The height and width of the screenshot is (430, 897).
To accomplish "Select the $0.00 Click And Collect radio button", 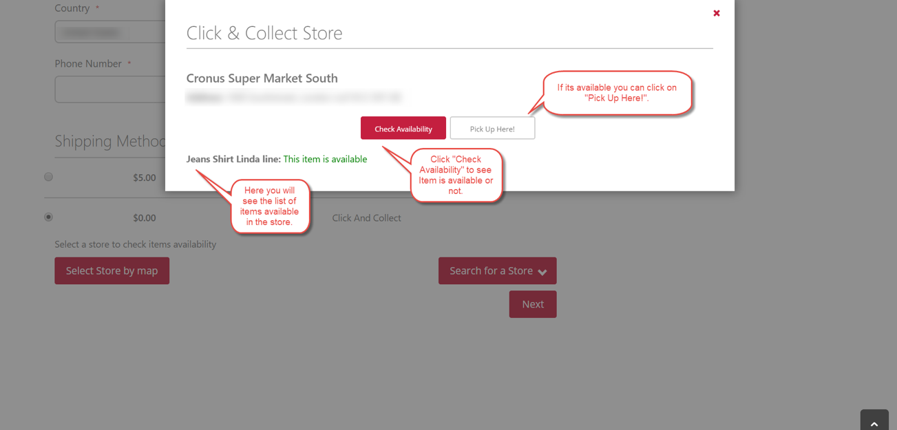I will click(48, 217).
